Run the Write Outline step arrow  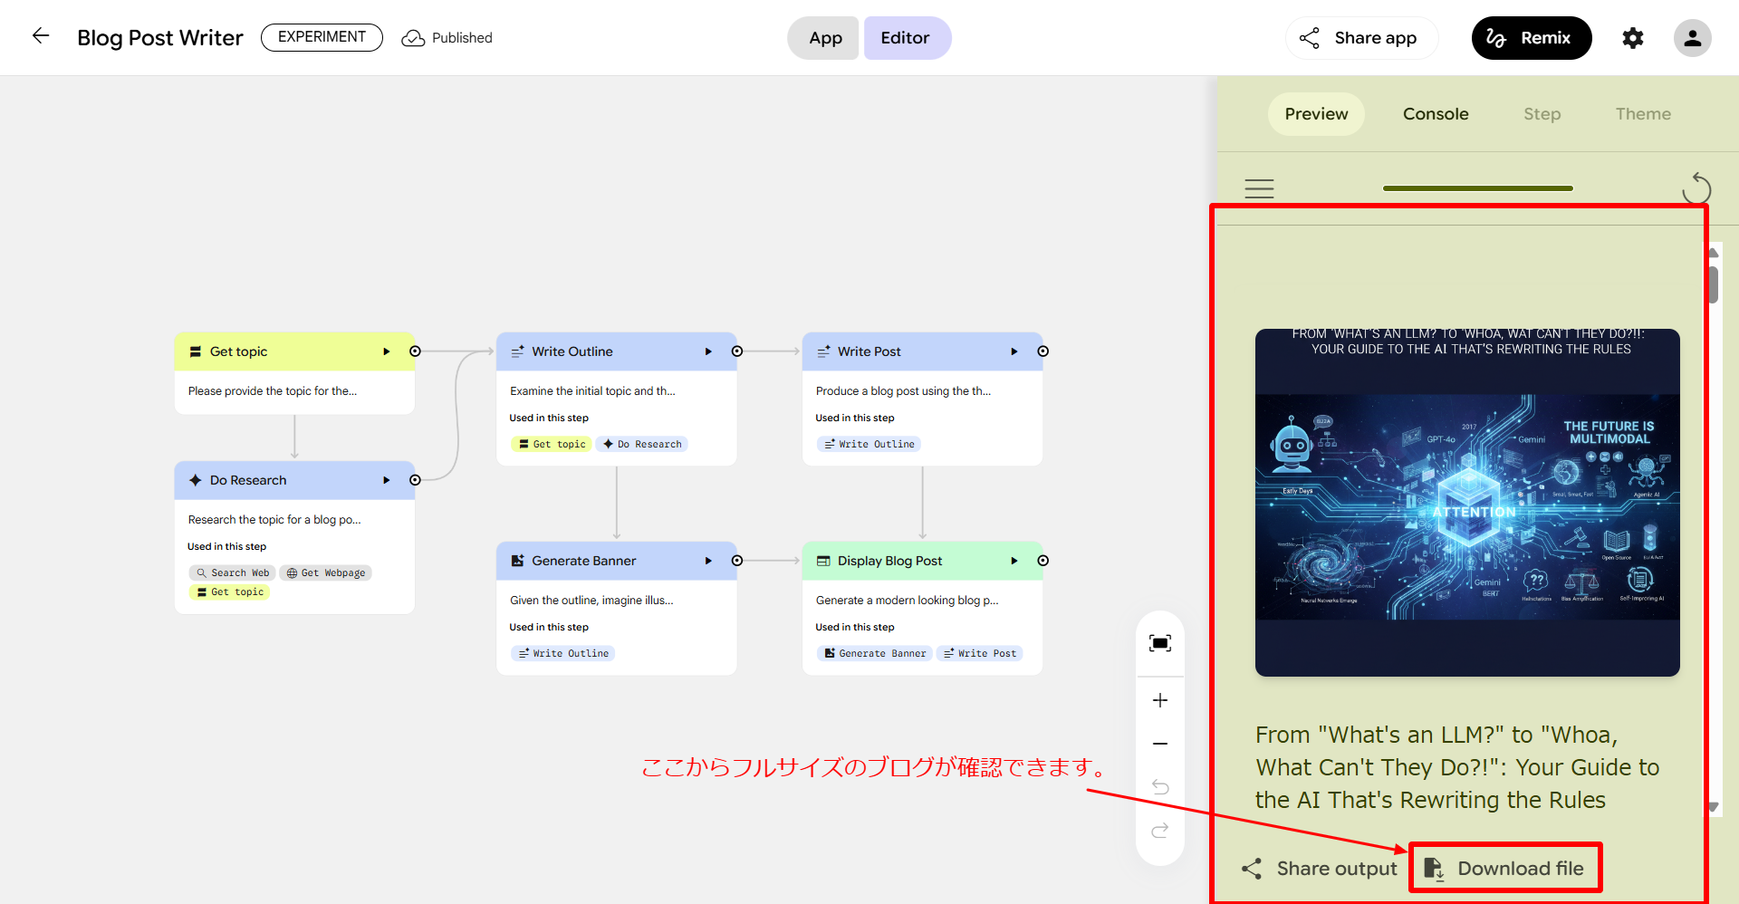pos(708,351)
